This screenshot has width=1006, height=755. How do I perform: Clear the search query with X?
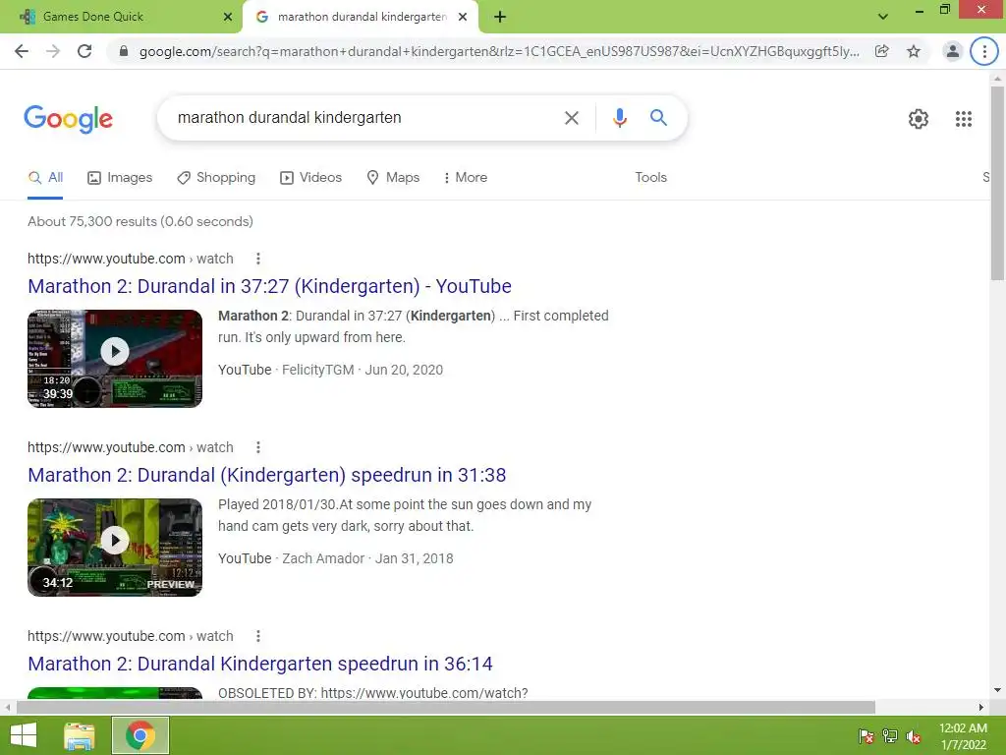[571, 118]
